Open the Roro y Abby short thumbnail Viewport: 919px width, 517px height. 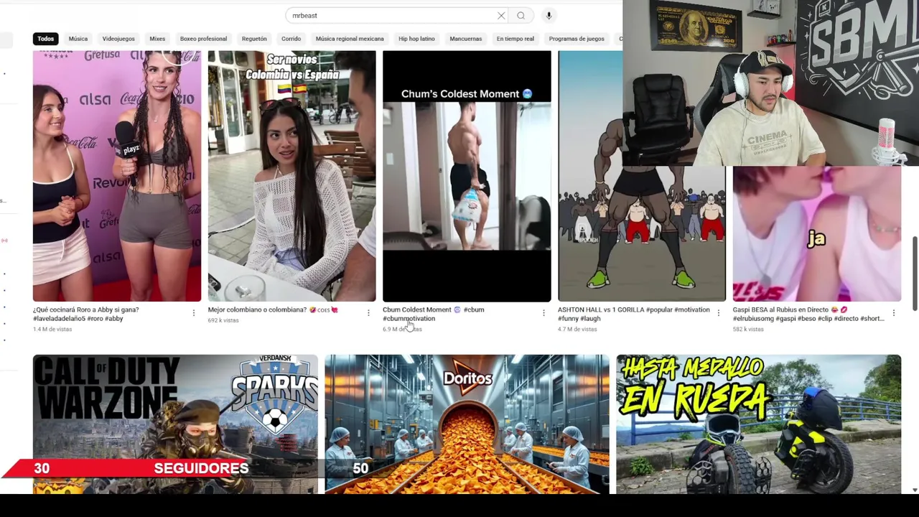pos(117,176)
